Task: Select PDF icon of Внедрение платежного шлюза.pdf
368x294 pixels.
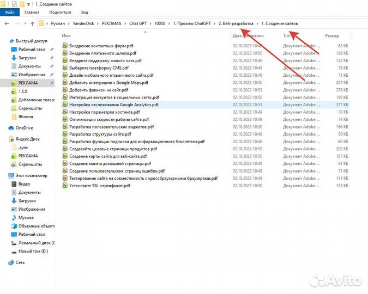Action: click(65, 53)
